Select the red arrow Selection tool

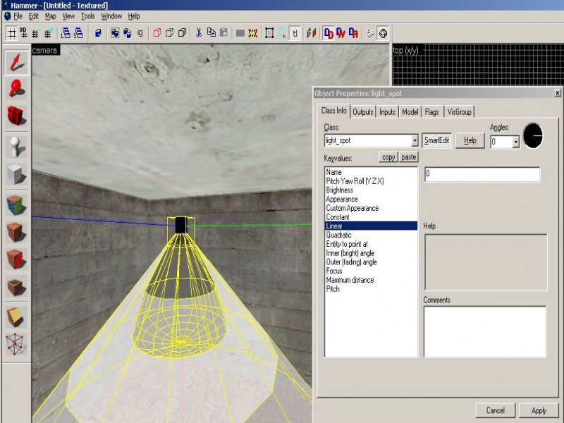point(17,62)
